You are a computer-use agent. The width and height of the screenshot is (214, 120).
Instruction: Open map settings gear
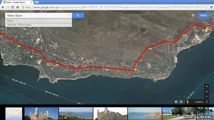click(181, 102)
